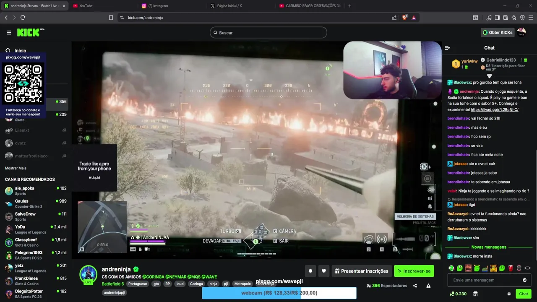The height and width of the screenshot is (302, 537).
Task: Close the andreninja Stream tab
Action: 64,6
